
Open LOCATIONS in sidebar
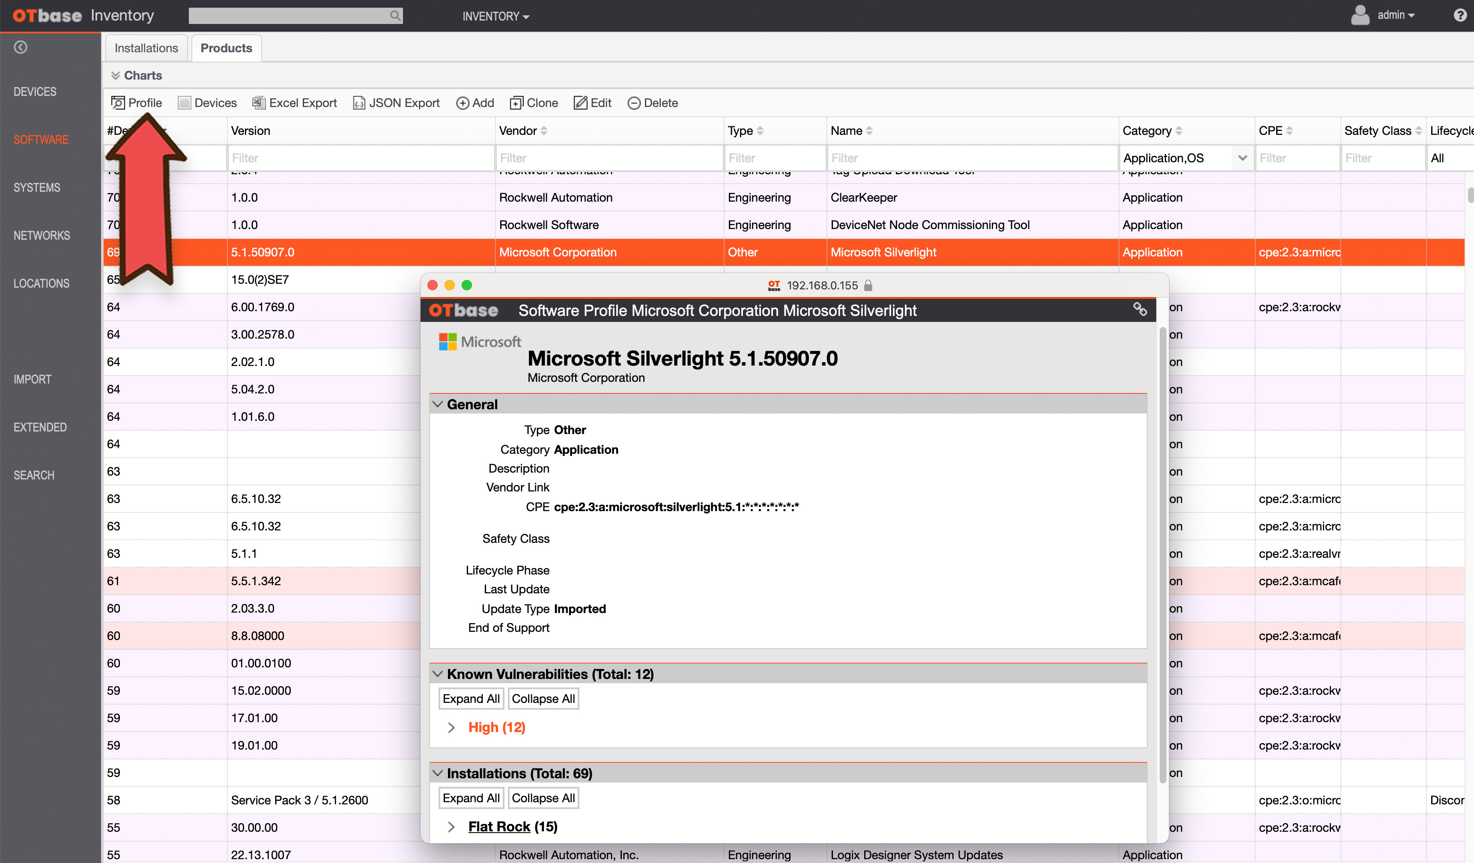(x=42, y=283)
